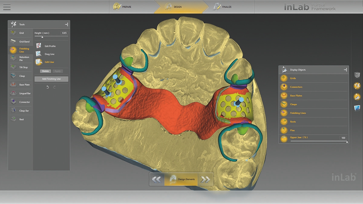Screen dimensions: 363x204
Task: Click the Delete button
Action: [x=45, y=71]
